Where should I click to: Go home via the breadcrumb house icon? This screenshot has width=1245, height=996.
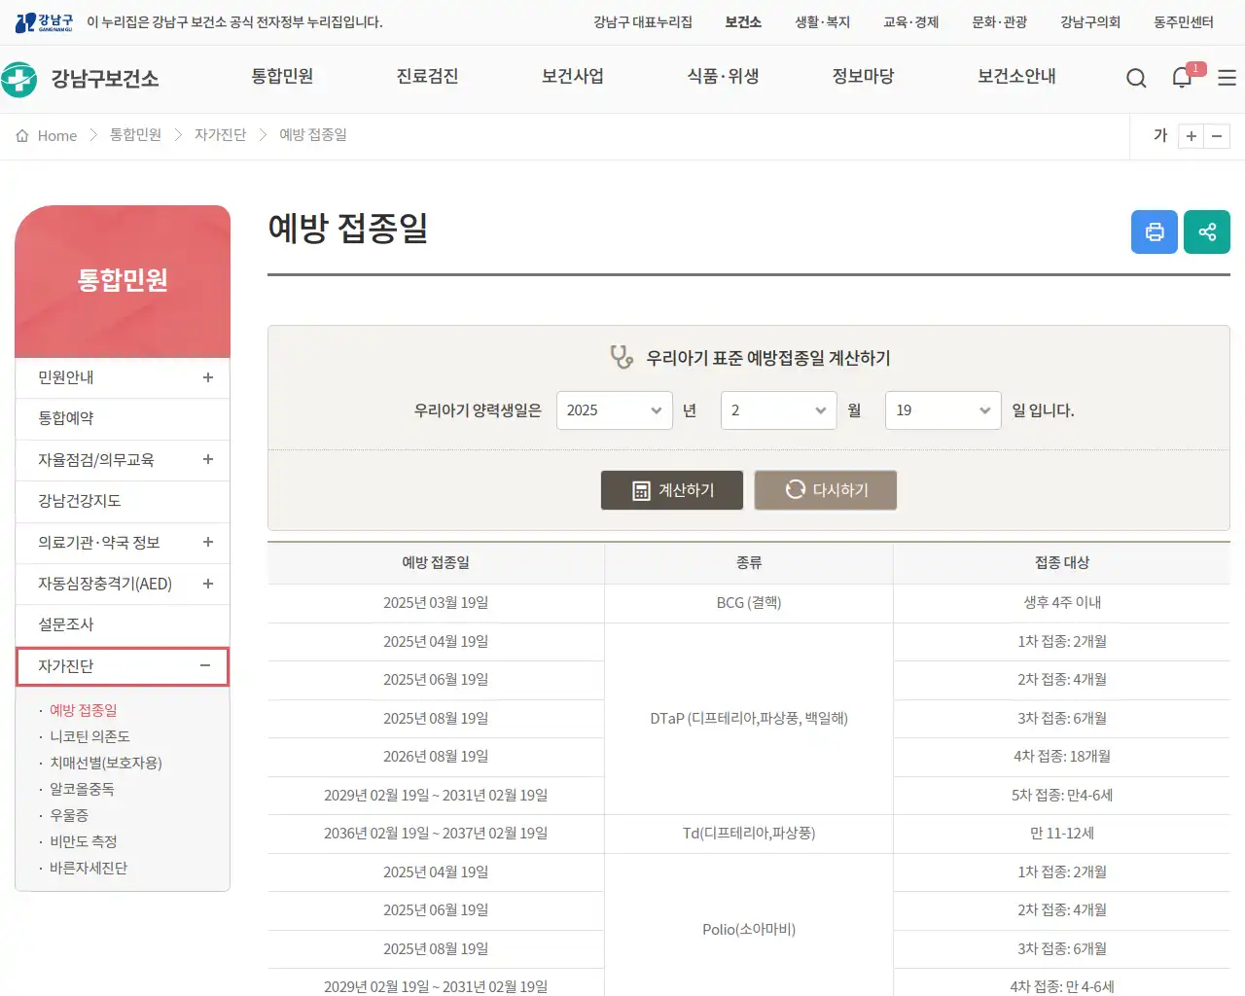22,135
